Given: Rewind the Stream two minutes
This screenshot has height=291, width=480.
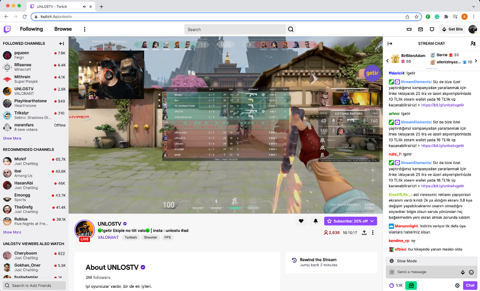Looking at the screenshot, I should [x=331, y=262].
